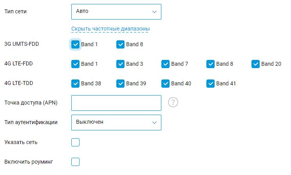Click the Тип сети dropdown chevron arrow
The image size is (291, 175).
point(154,12)
